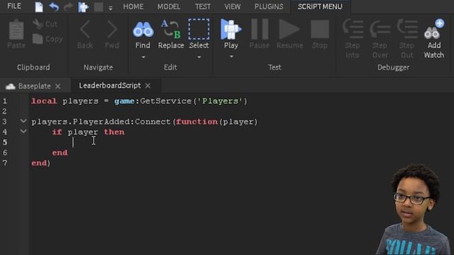Click the 'Players' string on line 1
Viewport: 454px width, 255px height.
[220, 101]
